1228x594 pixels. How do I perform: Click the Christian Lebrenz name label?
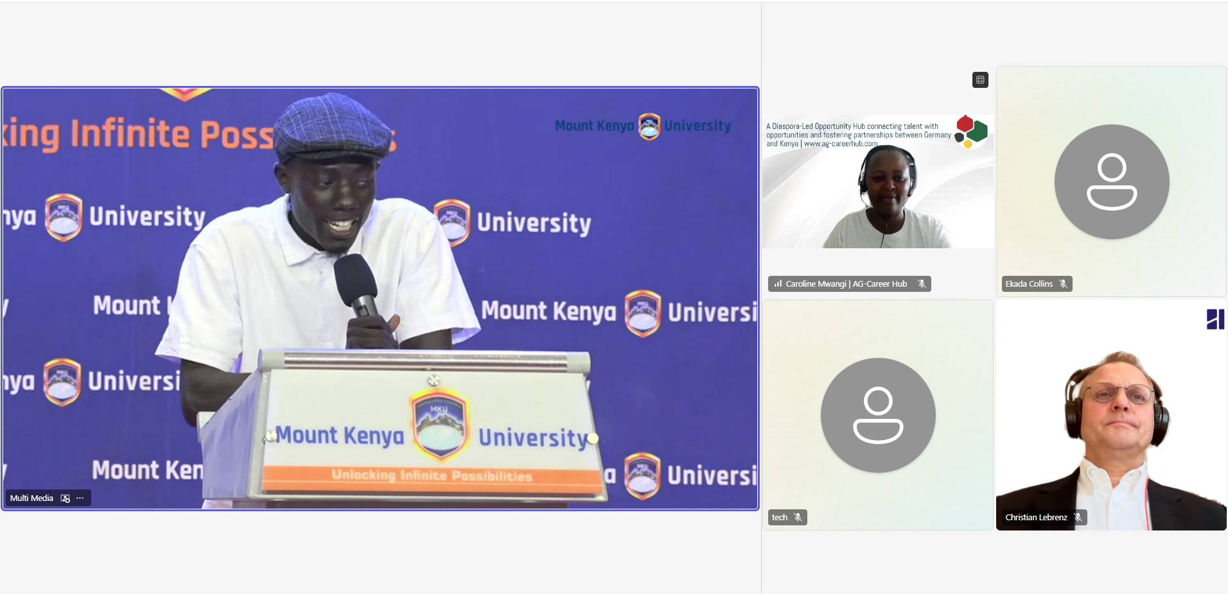1036,518
